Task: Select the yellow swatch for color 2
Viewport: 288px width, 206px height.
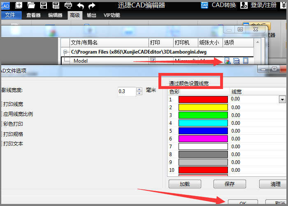Action: 203,107
